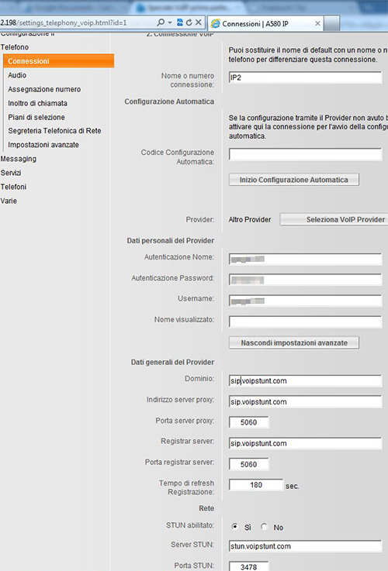Expand the Messaging section in sidebar
Image resolution: width=388 pixels, height=571 pixels.
point(18,159)
